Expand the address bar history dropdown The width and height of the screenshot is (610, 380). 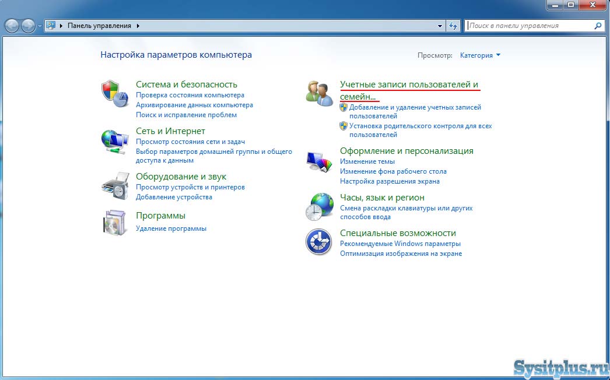pyautogui.click(x=440, y=26)
